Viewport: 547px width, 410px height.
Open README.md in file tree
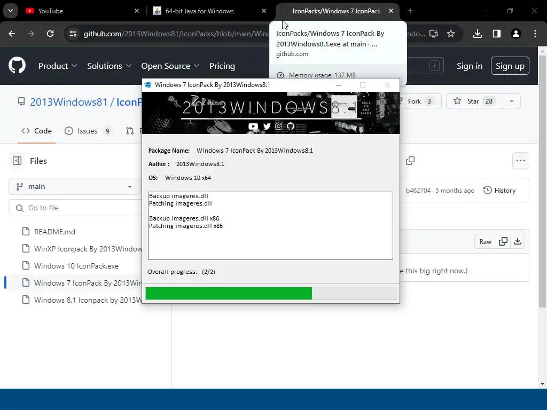pos(55,232)
